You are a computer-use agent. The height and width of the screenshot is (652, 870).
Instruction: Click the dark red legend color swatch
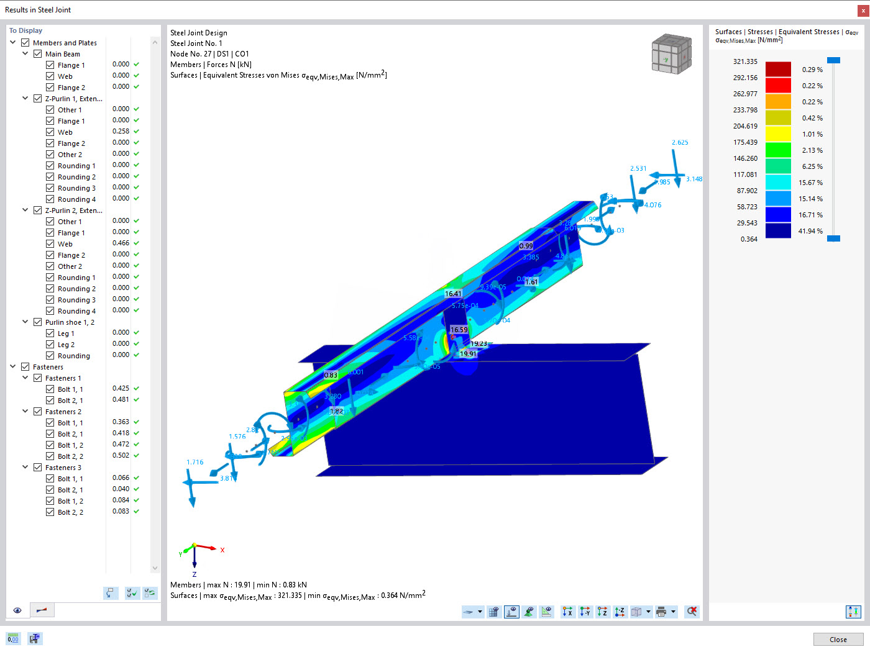pos(778,70)
